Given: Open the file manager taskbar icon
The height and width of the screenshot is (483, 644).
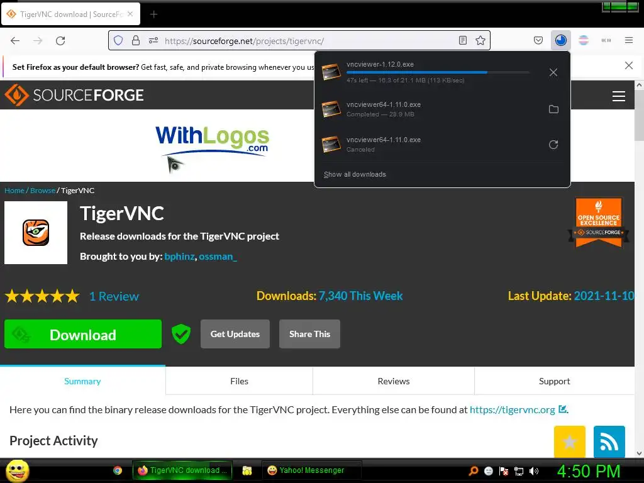Looking at the screenshot, I should (247, 470).
